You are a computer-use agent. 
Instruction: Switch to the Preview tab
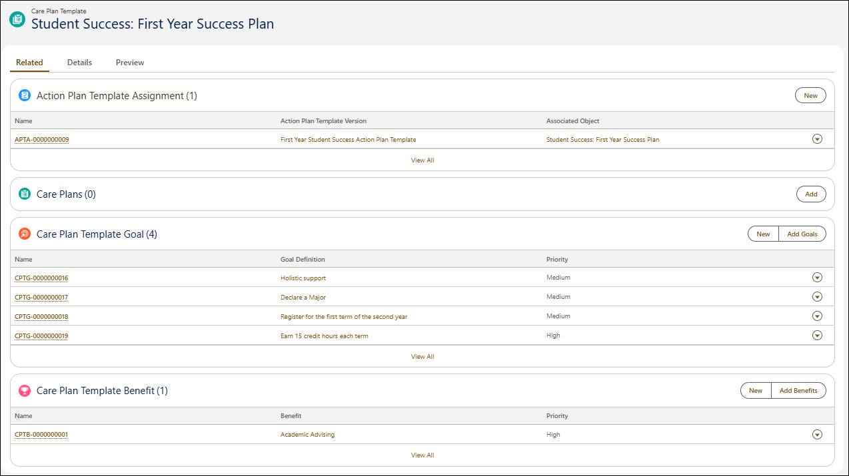(x=129, y=62)
